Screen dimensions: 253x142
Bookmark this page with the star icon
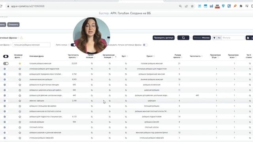(x=192, y=6)
